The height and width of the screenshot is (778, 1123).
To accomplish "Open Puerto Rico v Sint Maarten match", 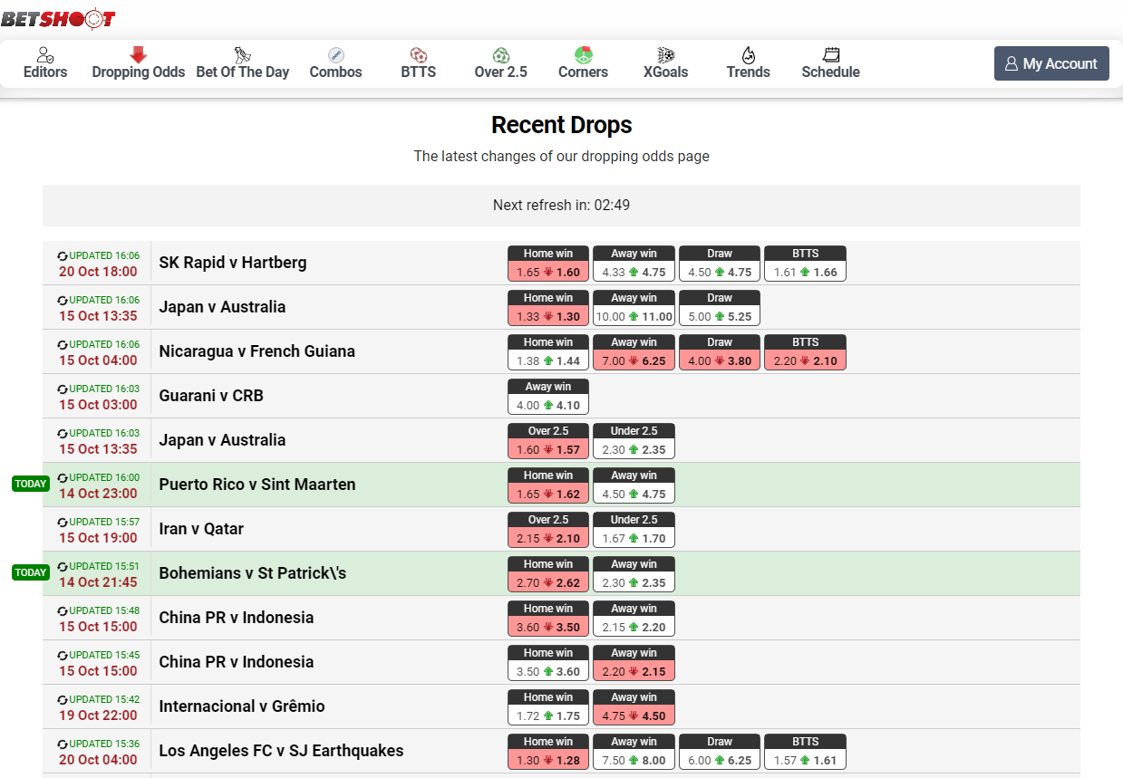I will 257,485.
